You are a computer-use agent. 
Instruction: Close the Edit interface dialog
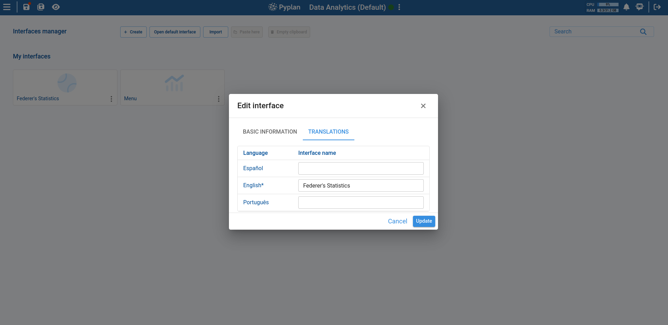423,106
